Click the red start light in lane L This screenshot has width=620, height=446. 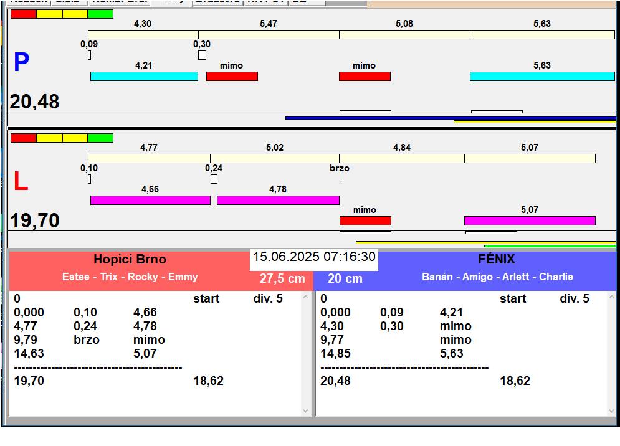click(23, 138)
